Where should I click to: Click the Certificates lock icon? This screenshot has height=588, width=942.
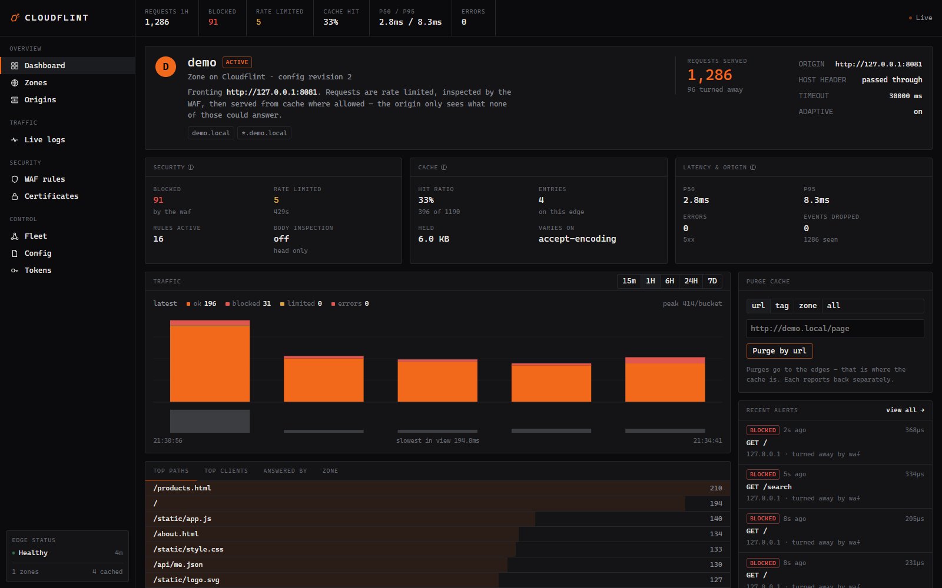15,196
